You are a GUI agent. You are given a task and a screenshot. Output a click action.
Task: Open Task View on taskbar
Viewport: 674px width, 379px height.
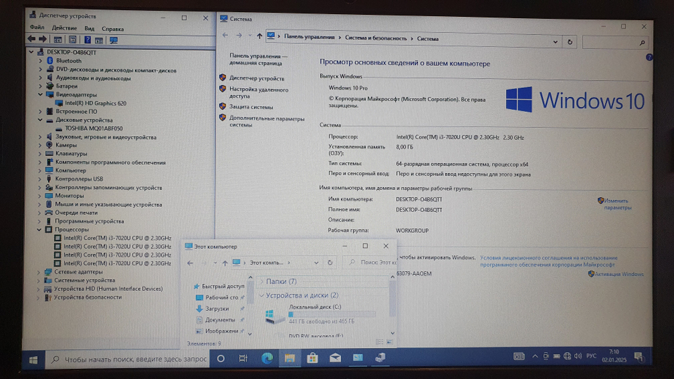click(x=243, y=358)
